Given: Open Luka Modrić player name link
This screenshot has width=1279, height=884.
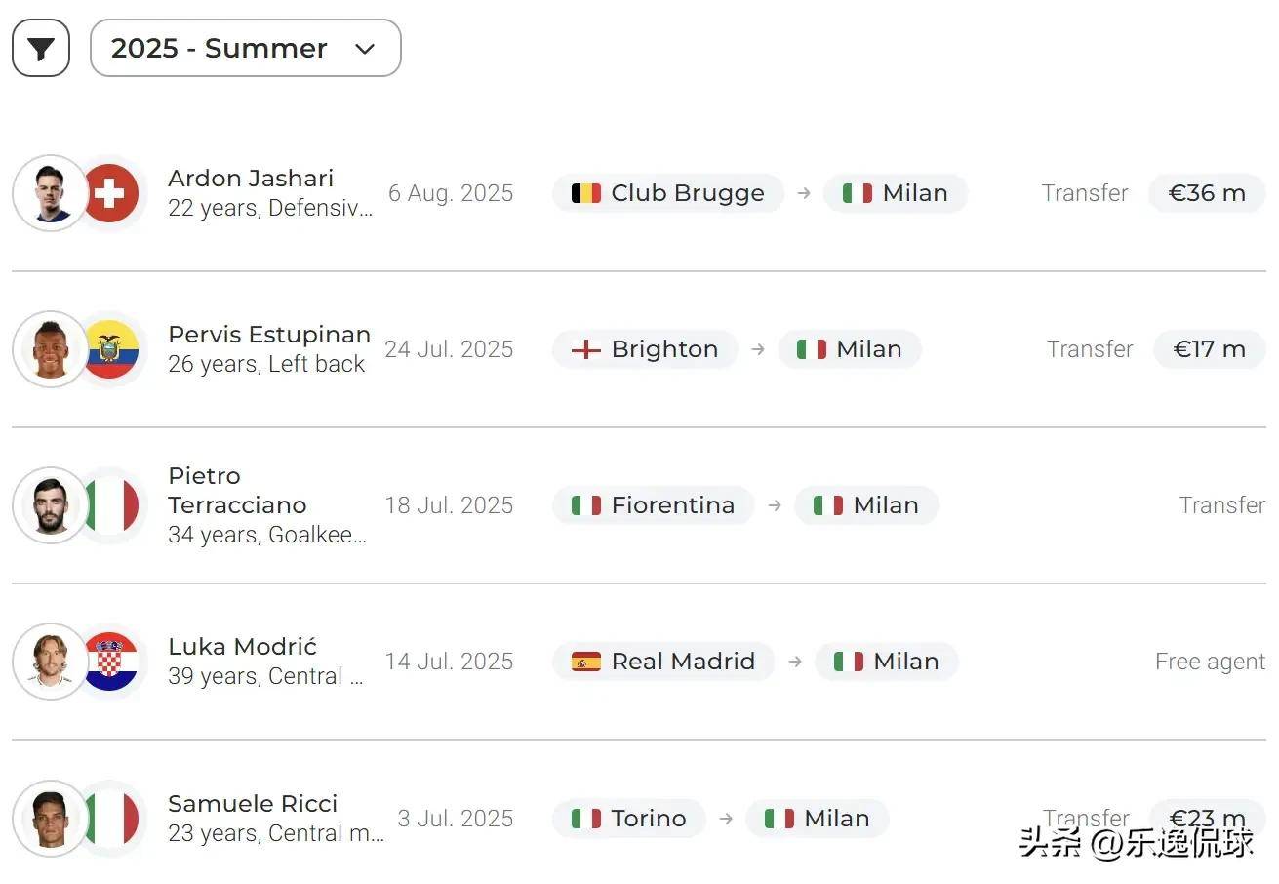Looking at the screenshot, I should coord(242,647).
